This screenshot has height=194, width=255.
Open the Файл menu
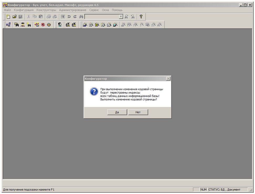[x=7, y=10]
